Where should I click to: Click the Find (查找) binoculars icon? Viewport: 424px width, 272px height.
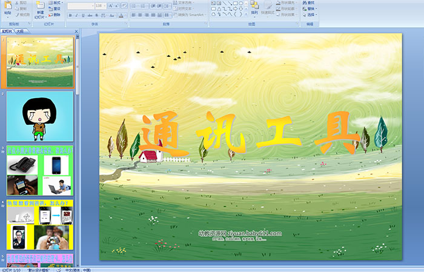[x=303, y=2]
